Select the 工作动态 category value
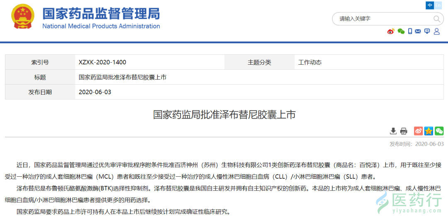448x219 pixels. tap(310, 62)
